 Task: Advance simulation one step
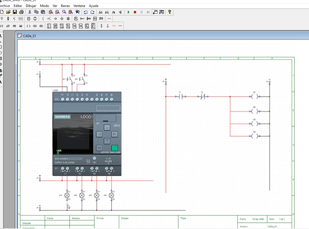(148, 12)
